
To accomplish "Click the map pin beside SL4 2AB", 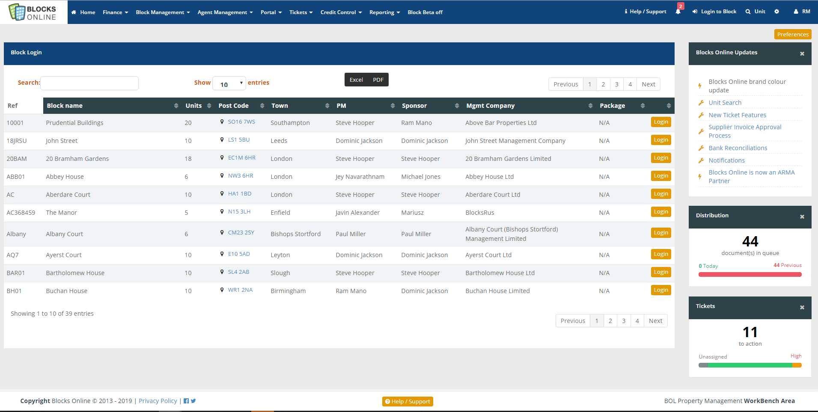I will click(x=222, y=272).
